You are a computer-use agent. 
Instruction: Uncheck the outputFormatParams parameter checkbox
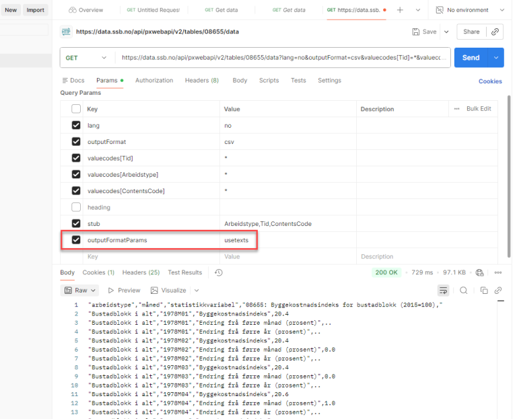(76, 240)
